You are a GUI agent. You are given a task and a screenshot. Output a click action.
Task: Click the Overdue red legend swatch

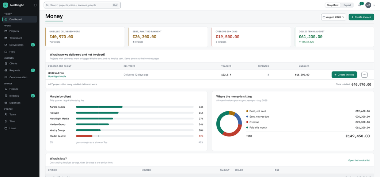[247, 122]
